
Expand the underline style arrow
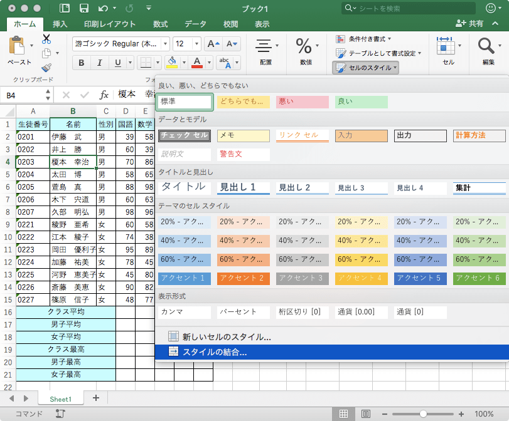tap(130, 63)
